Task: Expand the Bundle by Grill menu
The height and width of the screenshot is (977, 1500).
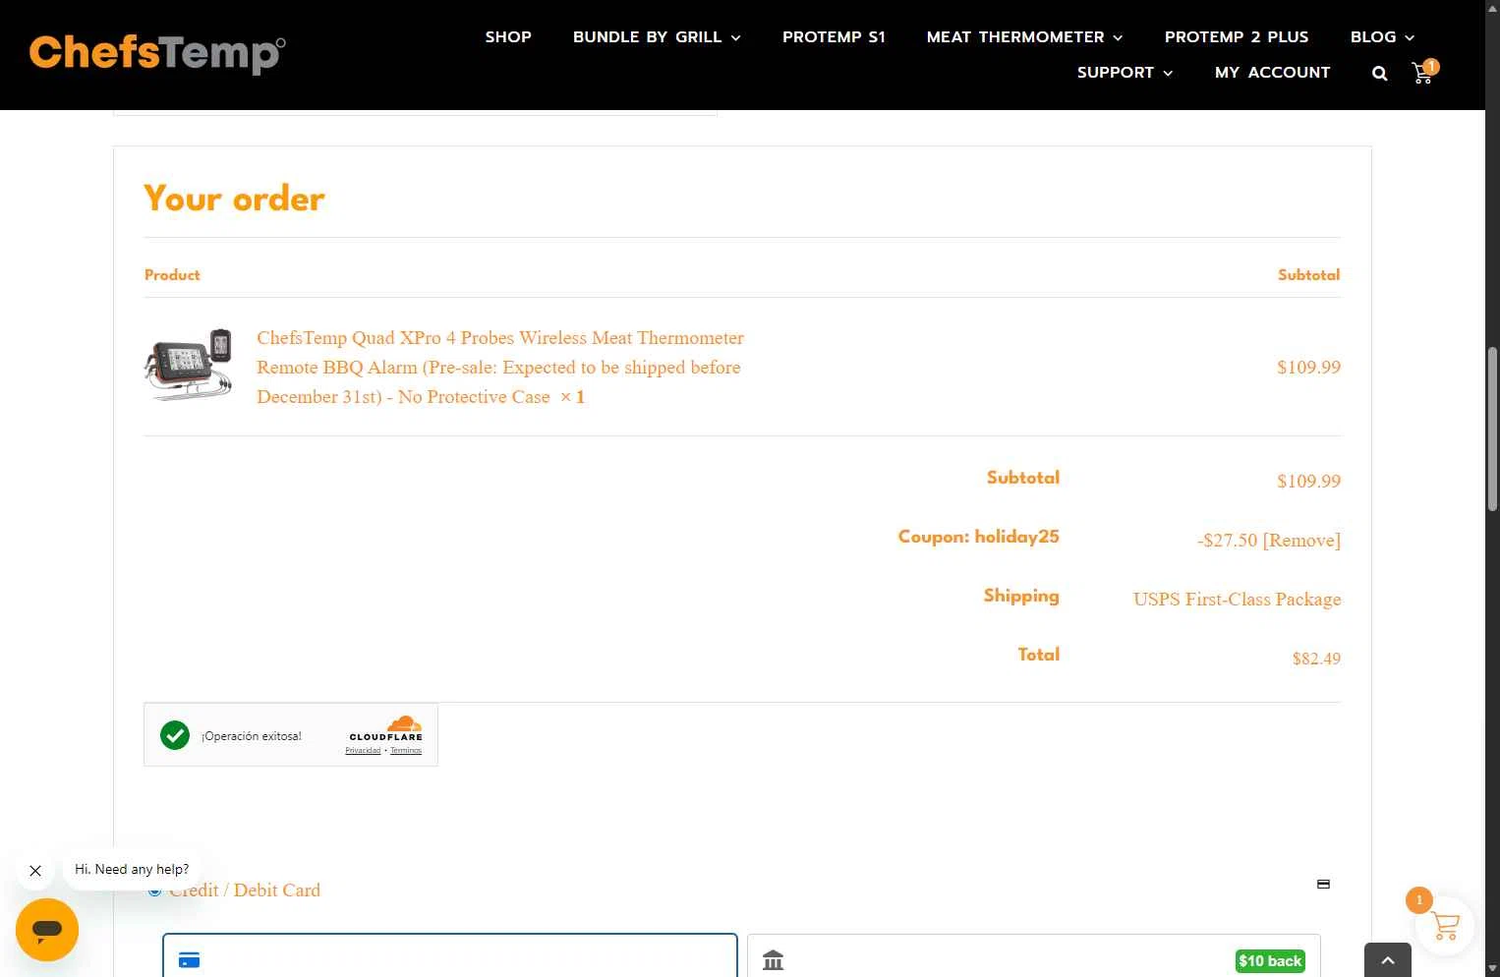Action: pos(657,37)
